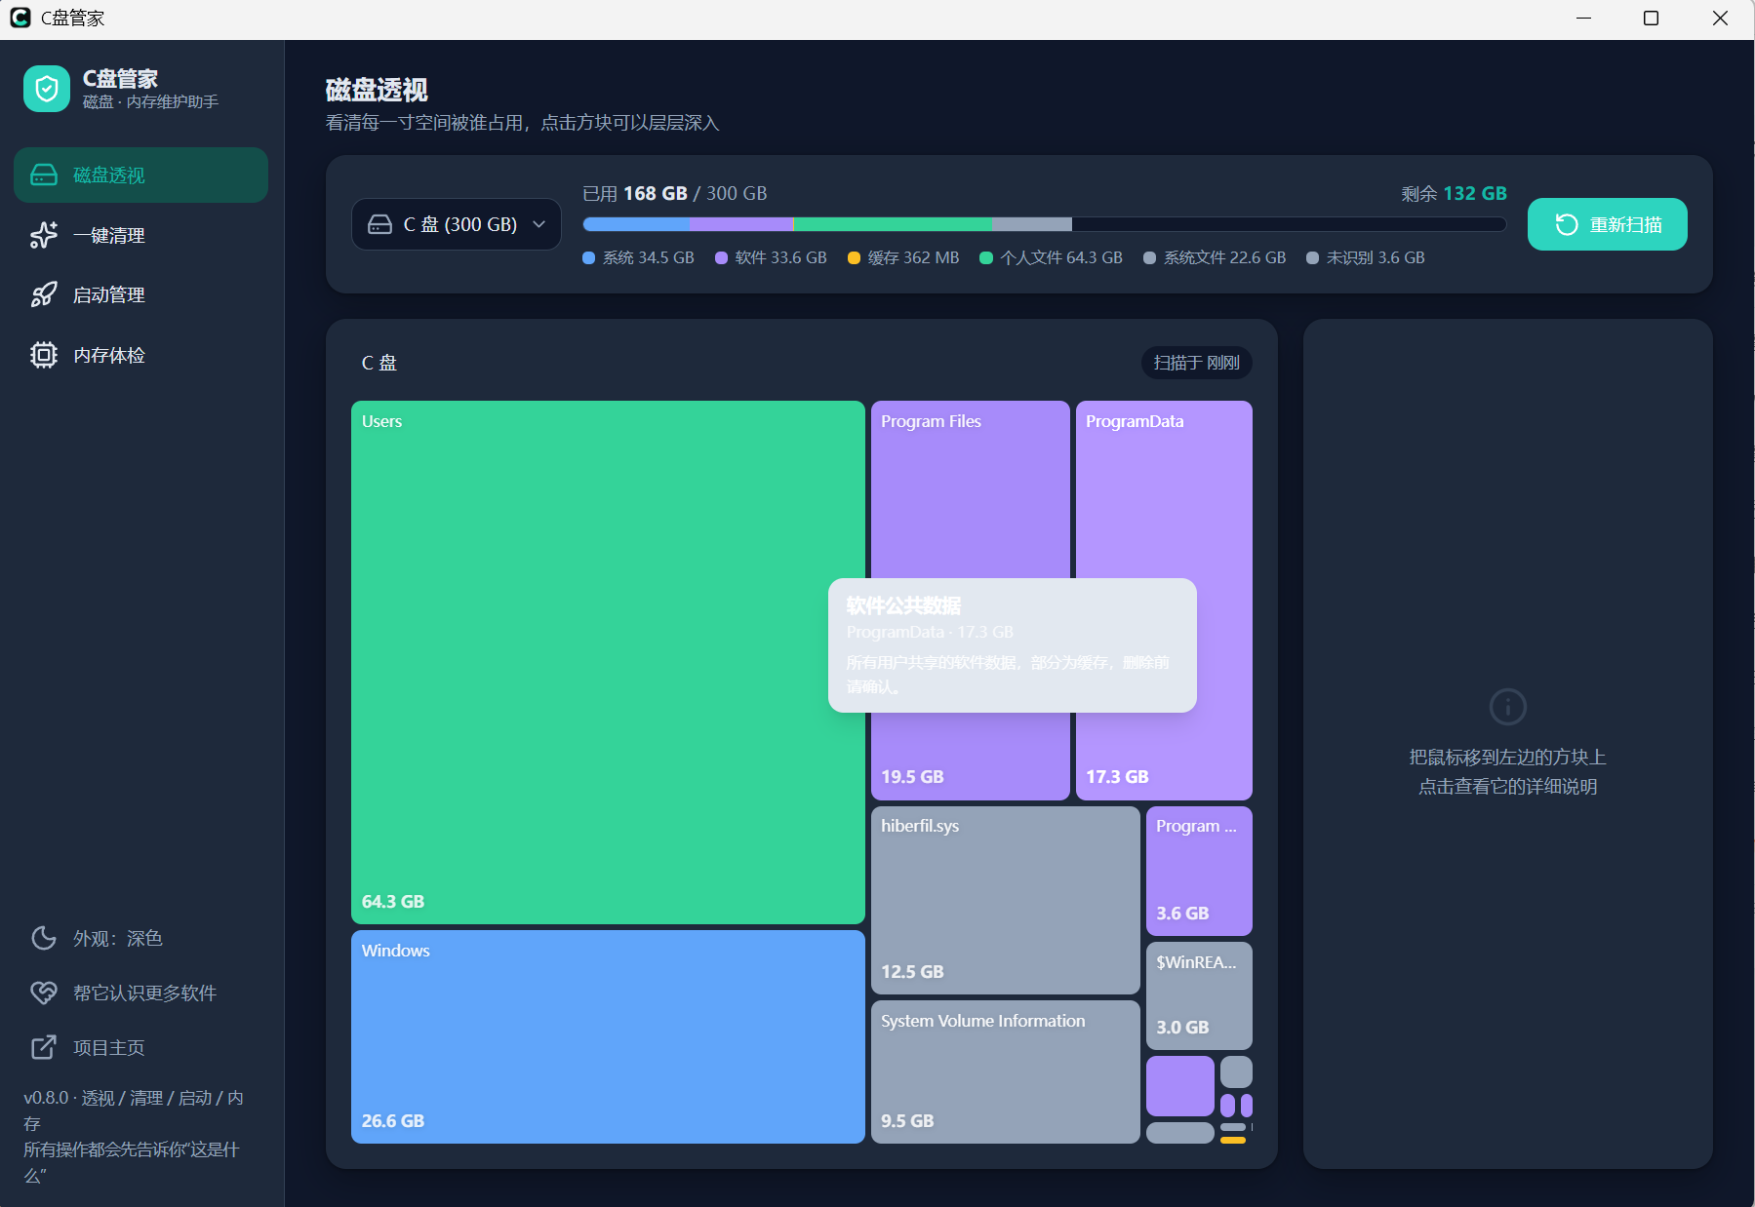Click the 已用 168 GB / 300 GB text
The height and width of the screenshot is (1207, 1755).
(674, 193)
